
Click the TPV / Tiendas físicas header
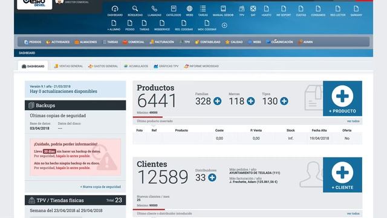click(75, 200)
